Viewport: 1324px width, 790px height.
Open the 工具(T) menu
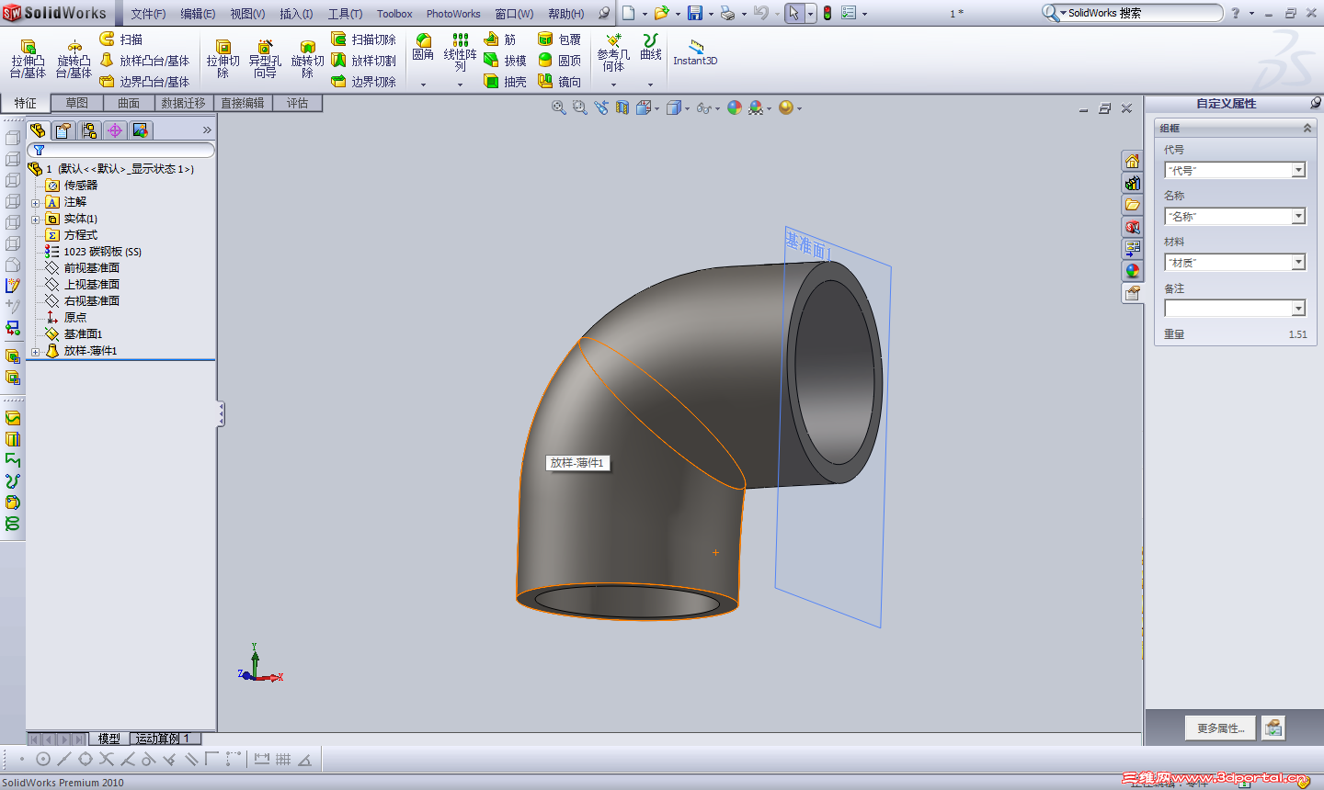point(345,14)
